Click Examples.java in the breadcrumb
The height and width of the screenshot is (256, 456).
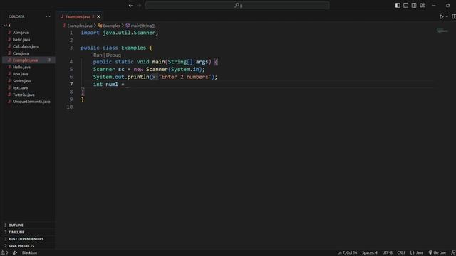80,26
